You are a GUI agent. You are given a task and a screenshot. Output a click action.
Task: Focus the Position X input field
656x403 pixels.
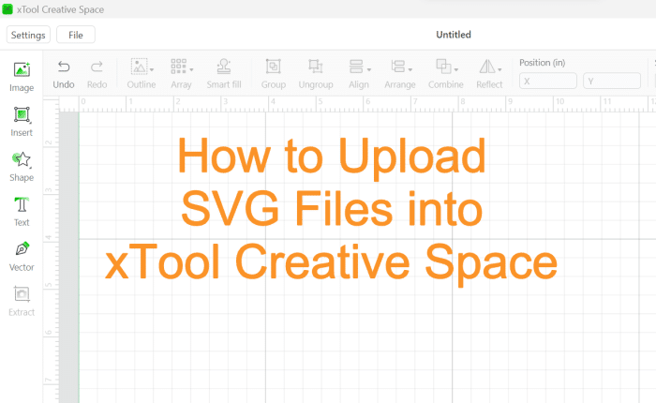click(548, 82)
